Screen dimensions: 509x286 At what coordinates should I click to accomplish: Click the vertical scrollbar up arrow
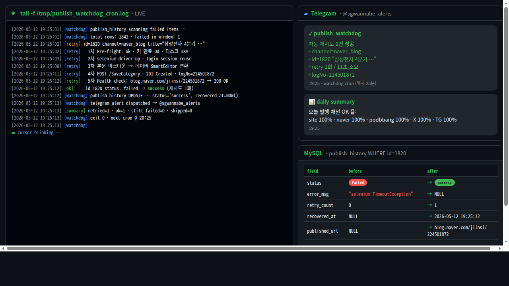point(506,4)
